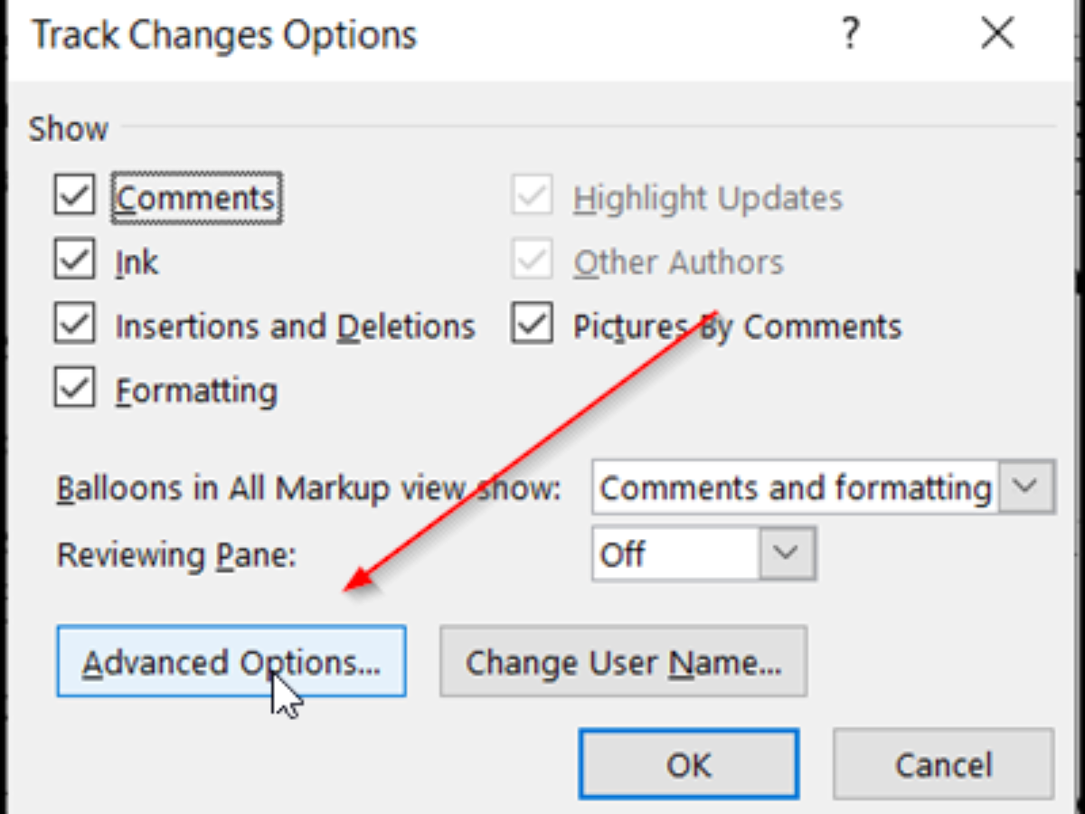Close the Track Changes Options dialog
The height and width of the screenshot is (814, 1085).
(998, 35)
